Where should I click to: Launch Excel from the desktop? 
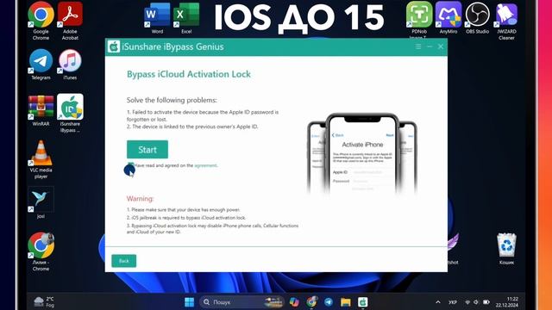tap(186, 18)
